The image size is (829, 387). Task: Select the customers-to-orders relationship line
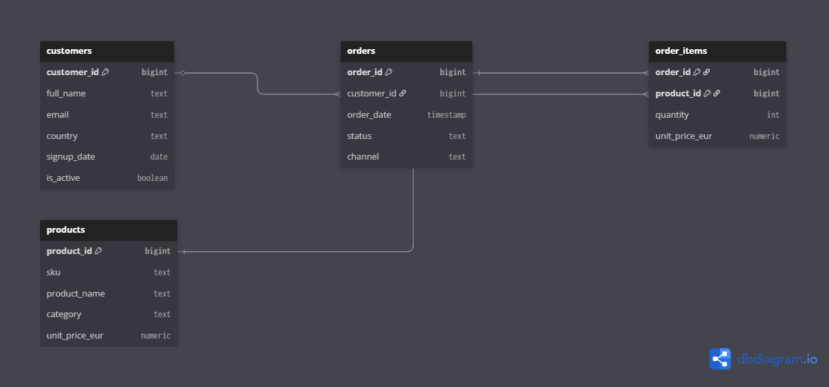(258, 83)
